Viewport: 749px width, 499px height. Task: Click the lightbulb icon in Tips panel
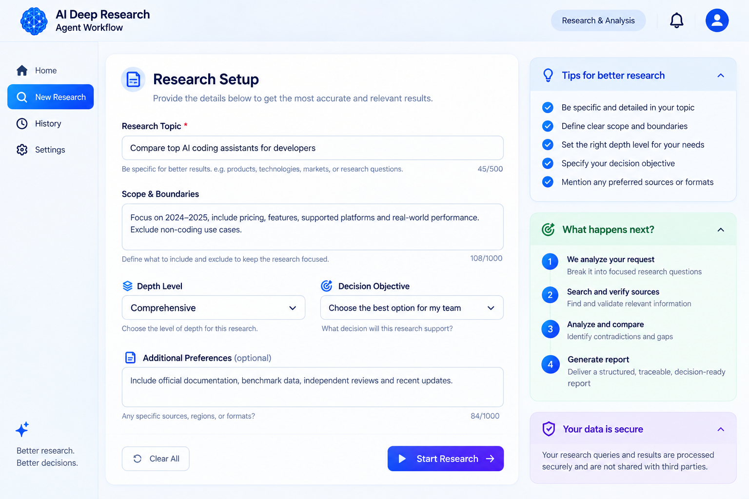548,75
